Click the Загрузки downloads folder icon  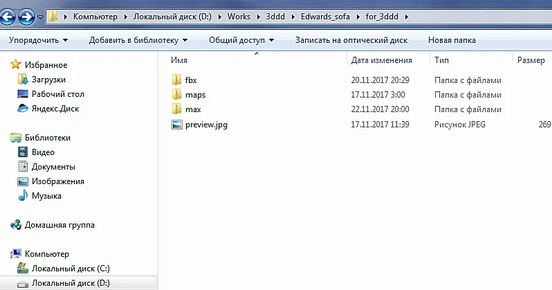pos(23,80)
